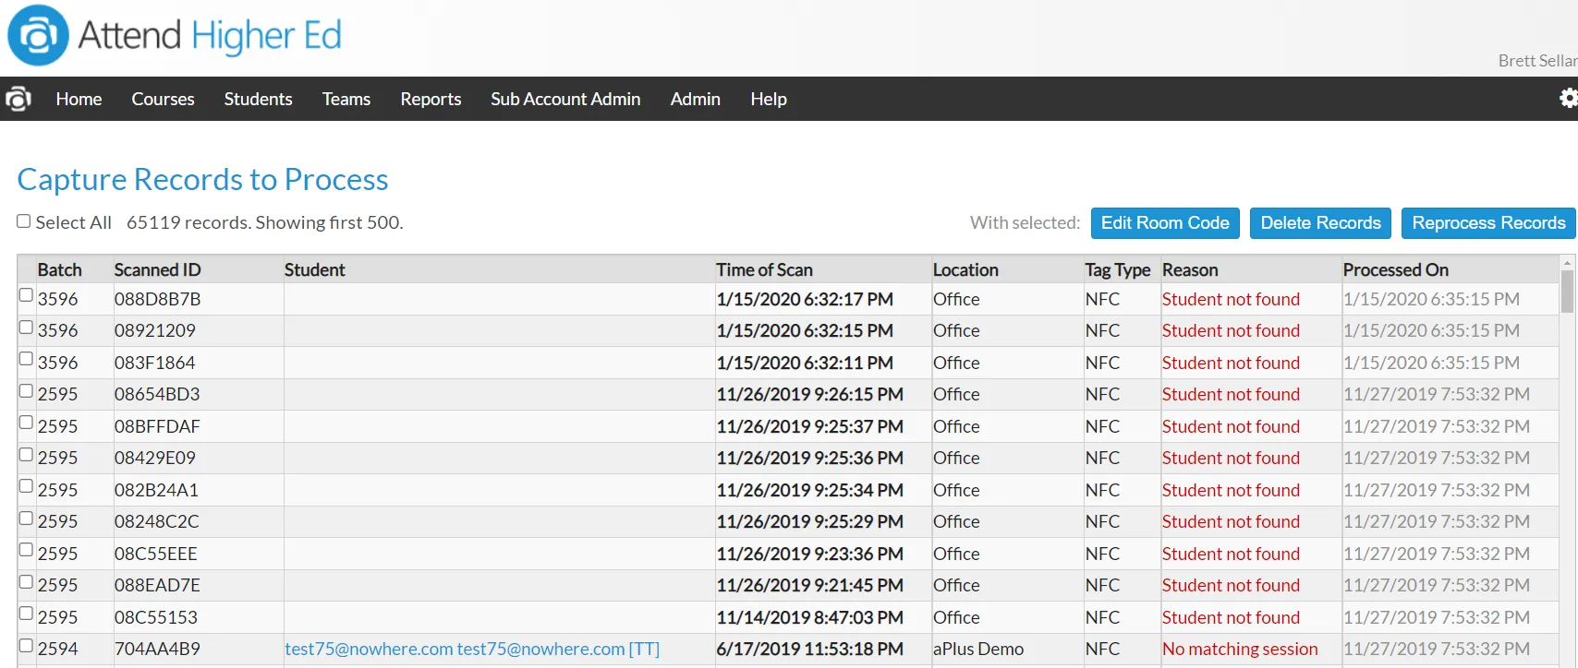Open the Teams menu

pyautogui.click(x=346, y=99)
